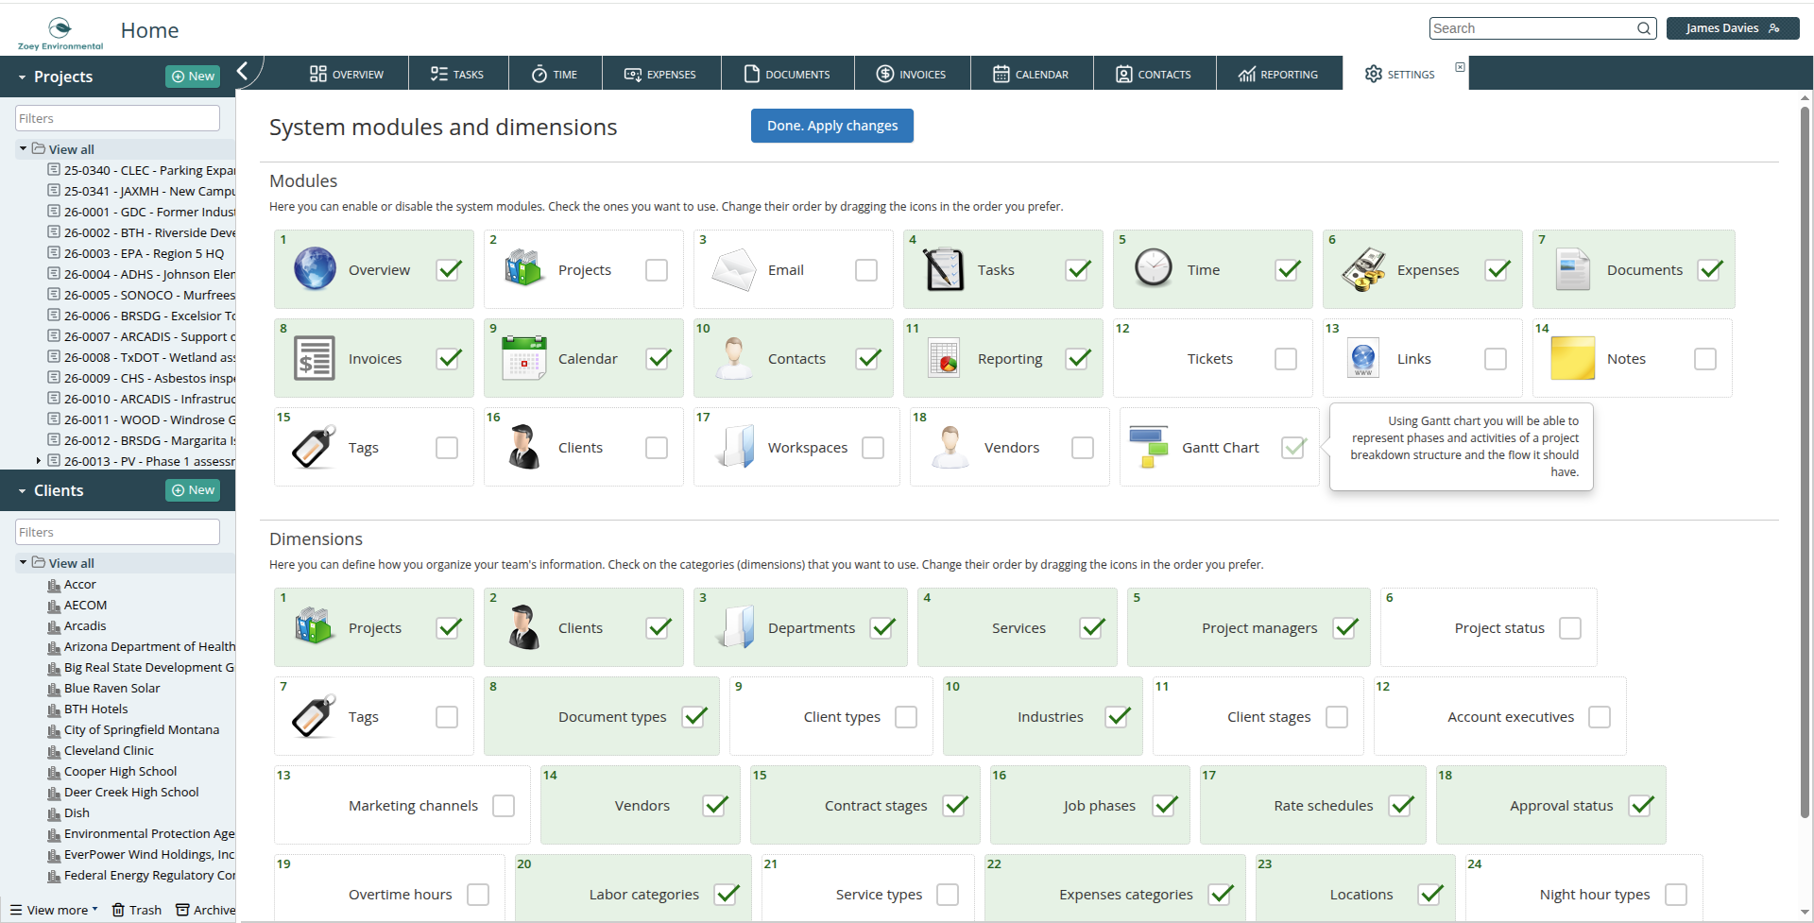Click the Links globe module icon
The height and width of the screenshot is (923, 1814).
pos(1363,358)
